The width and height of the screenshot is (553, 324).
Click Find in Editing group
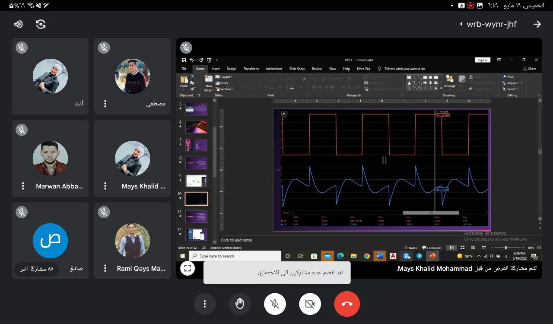pyautogui.click(x=509, y=77)
